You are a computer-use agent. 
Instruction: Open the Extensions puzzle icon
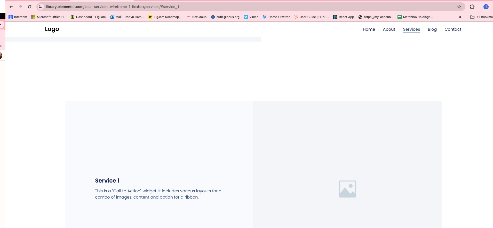[x=472, y=7]
